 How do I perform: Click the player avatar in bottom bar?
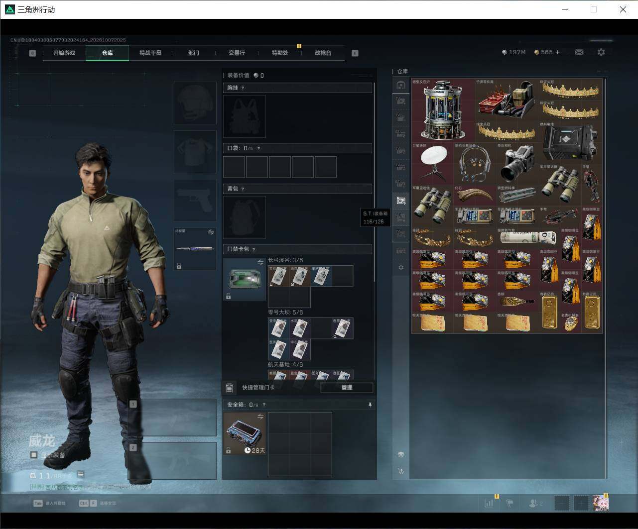[600, 503]
